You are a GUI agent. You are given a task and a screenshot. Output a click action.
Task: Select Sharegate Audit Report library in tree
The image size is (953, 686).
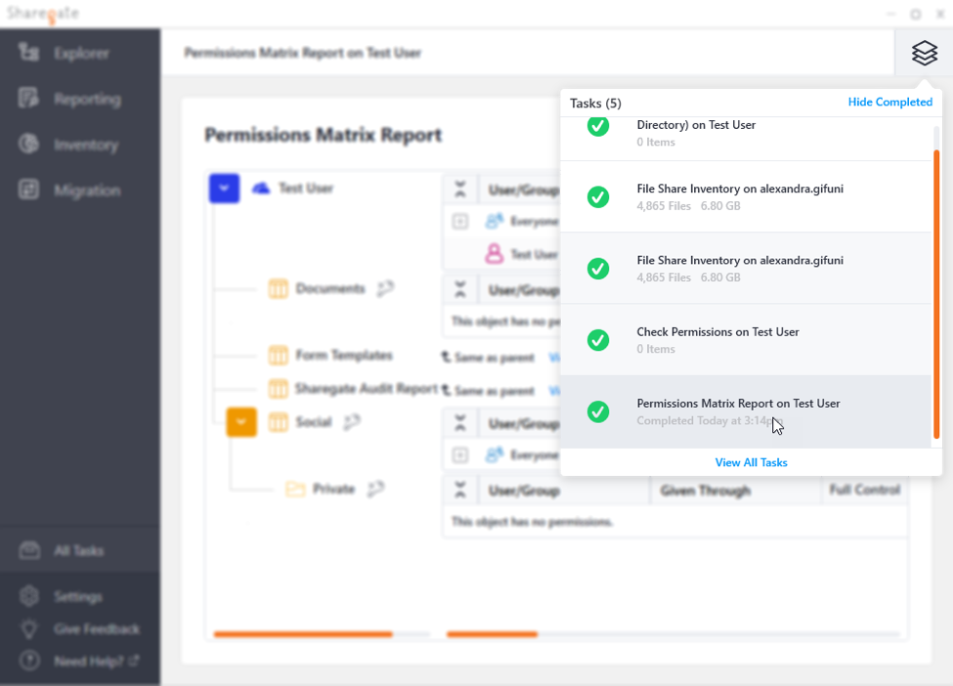[367, 389]
